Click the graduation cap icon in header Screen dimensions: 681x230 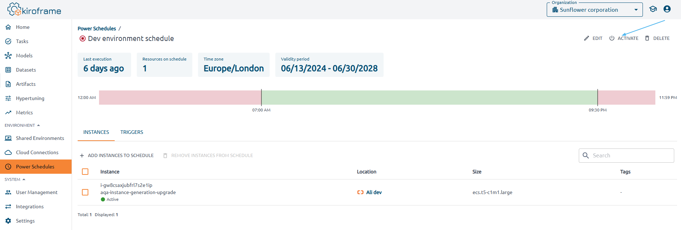(653, 9)
